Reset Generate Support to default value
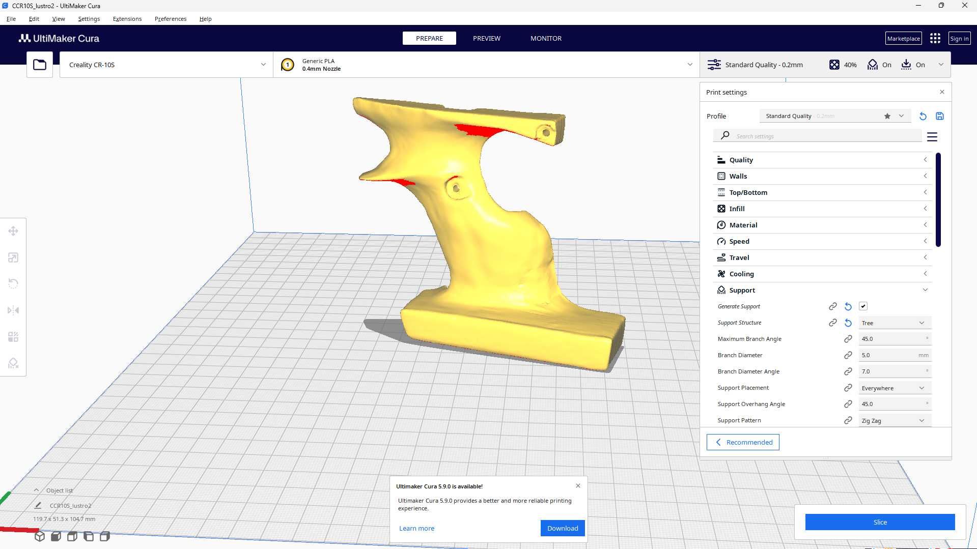Image resolution: width=977 pixels, height=549 pixels. 848,306
